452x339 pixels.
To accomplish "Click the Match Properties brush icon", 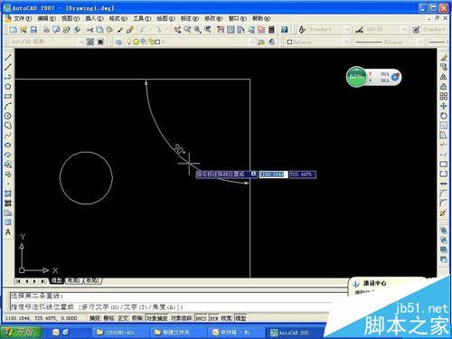I will tap(130, 30).
